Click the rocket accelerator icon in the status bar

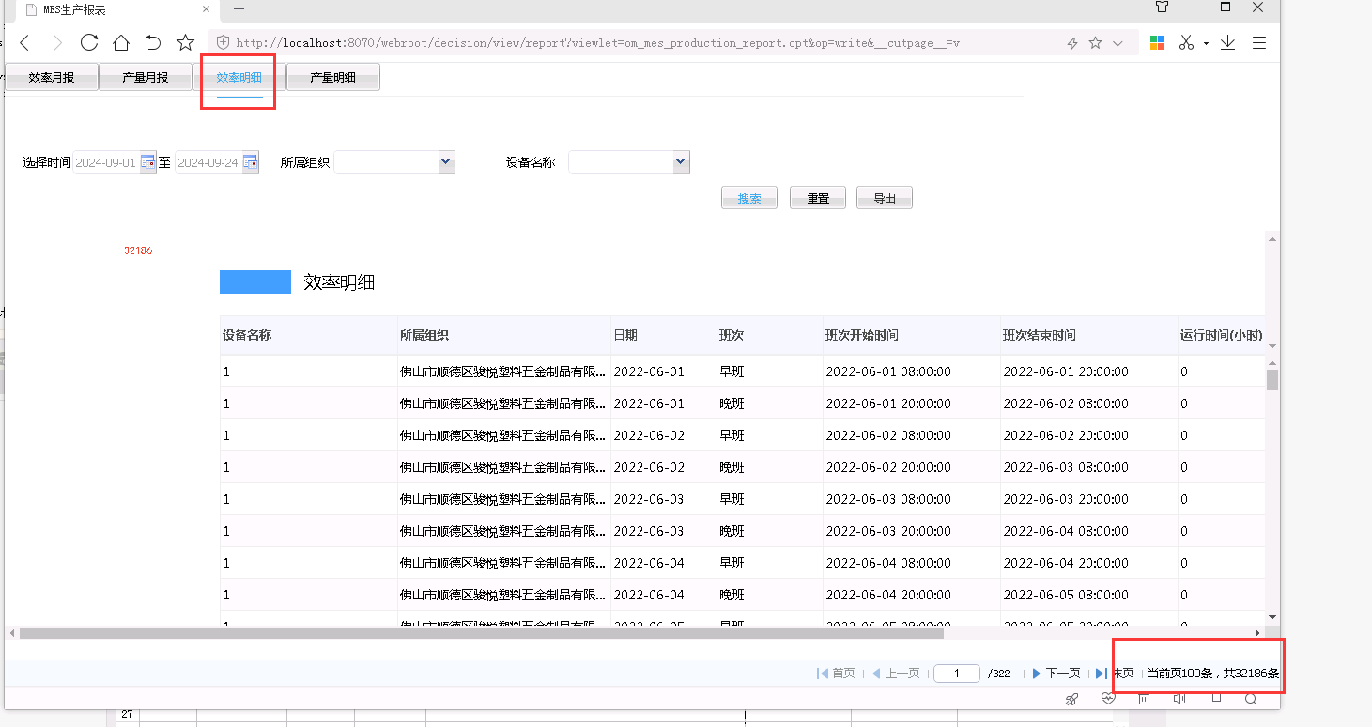pyautogui.click(x=1071, y=699)
